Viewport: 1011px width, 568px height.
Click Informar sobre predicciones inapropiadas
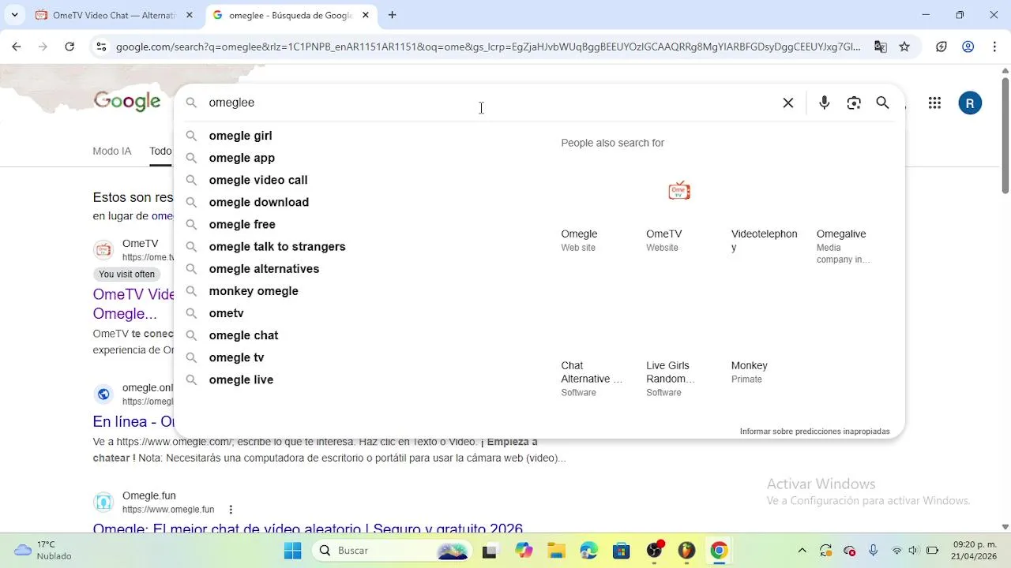(x=814, y=432)
